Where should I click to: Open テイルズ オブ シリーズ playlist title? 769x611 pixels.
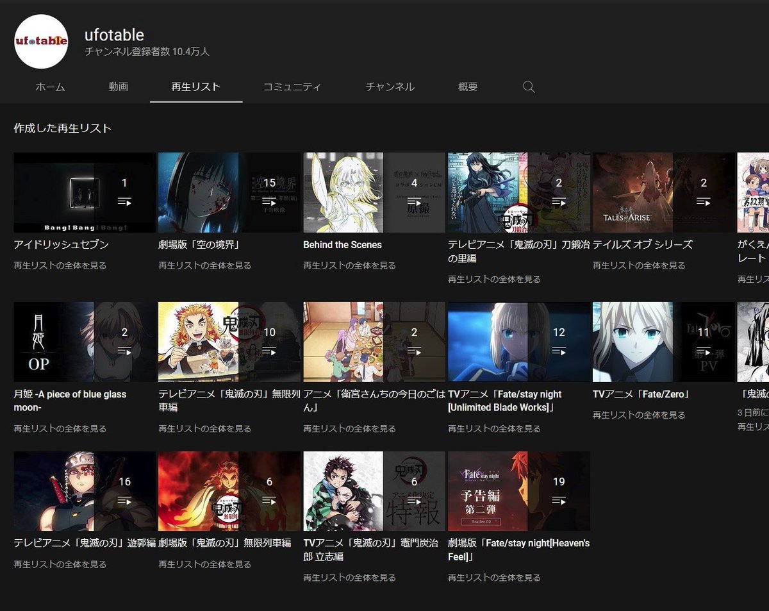coord(643,244)
